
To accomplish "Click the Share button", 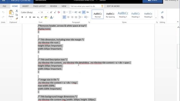I will (x=152, y=1).
